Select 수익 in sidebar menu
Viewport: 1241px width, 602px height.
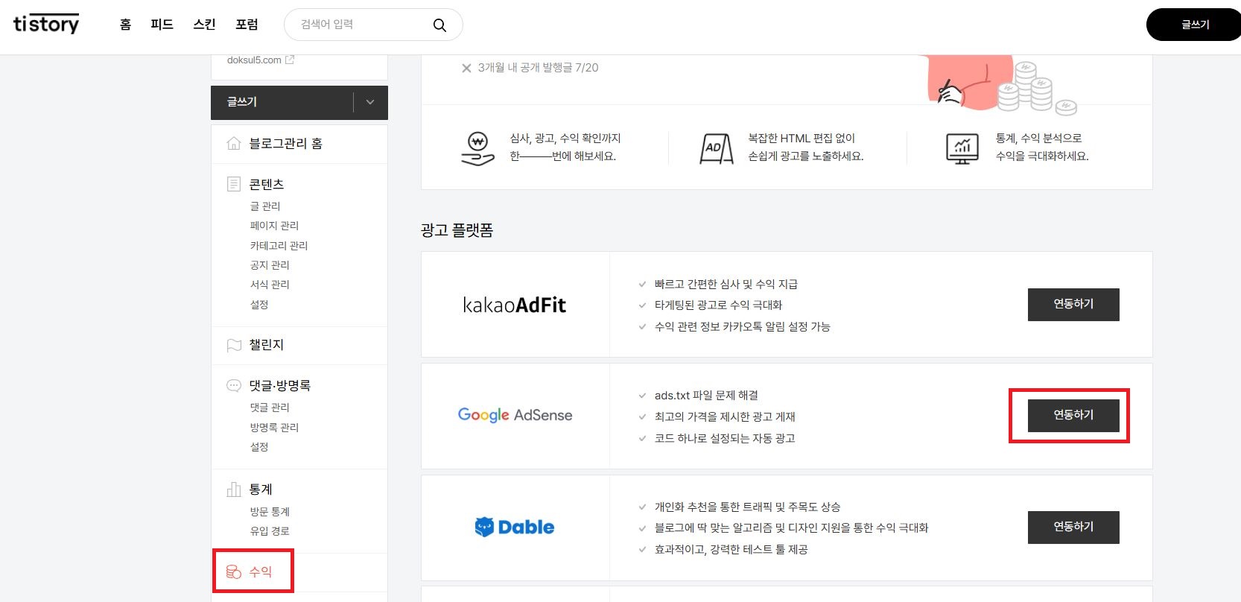261,571
